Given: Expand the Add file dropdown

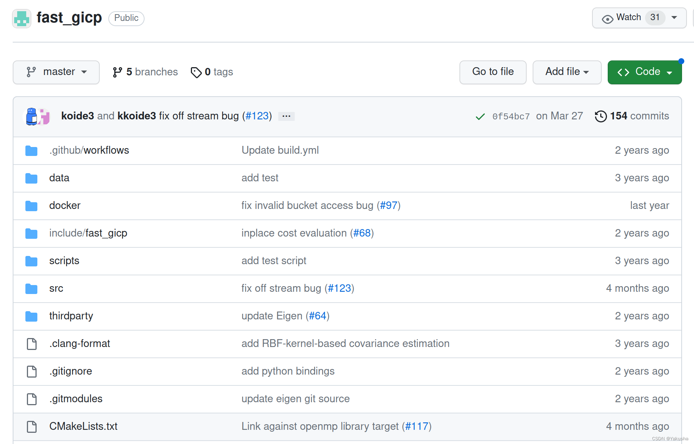Looking at the screenshot, I should [567, 72].
